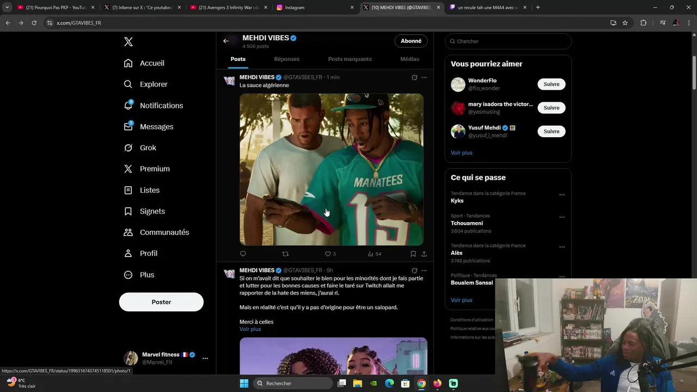This screenshot has width=697, height=392.
Task: Click Voir plus under suggested accounts
Action: 462,153
